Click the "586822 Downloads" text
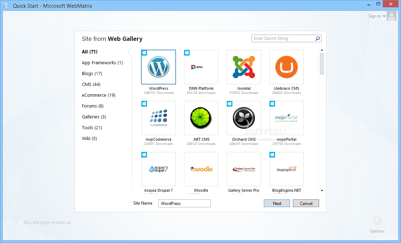The width and height of the screenshot is (401, 243). (x=287, y=93)
